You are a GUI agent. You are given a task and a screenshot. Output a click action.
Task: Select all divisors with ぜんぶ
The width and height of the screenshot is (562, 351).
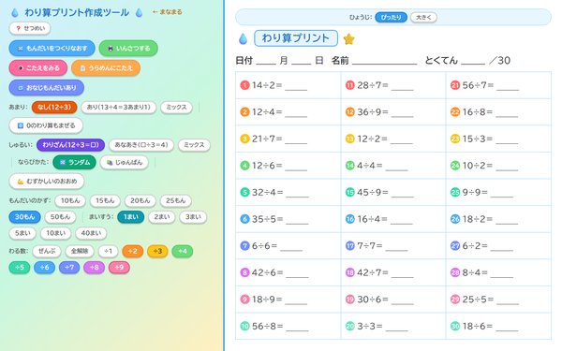(x=47, y=251)
